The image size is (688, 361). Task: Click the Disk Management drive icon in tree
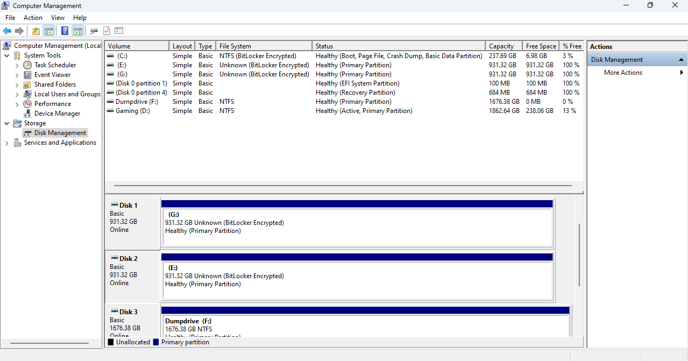(x=27, y=133)
